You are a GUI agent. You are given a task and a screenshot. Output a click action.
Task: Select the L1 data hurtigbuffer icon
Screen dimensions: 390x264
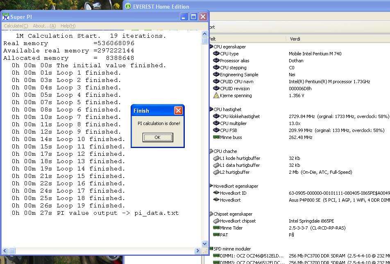tap(216, 165)
